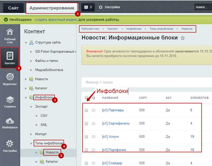212x166 pixels.
Task: Go to Инфоблоки breadcrumb
Action: (134, 29)
